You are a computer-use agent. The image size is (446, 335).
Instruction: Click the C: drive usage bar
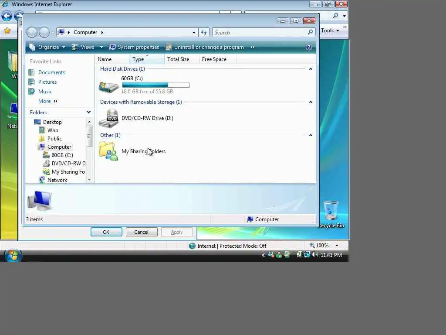155,85
